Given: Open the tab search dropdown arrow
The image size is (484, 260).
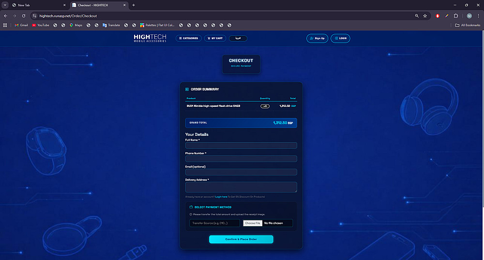Looking at the screenshot, I should pyautogui.click(x=5, y=5).
